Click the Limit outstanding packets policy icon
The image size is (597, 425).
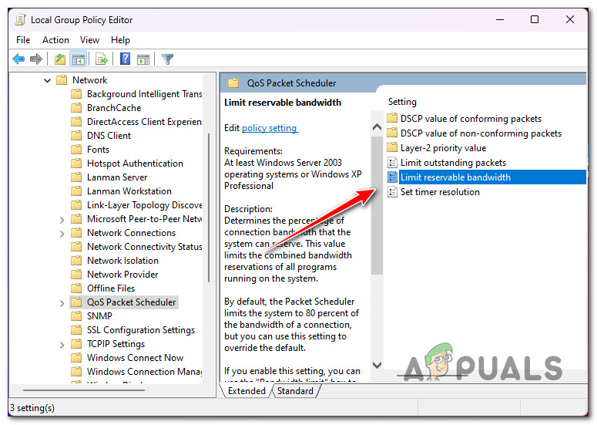392,163
